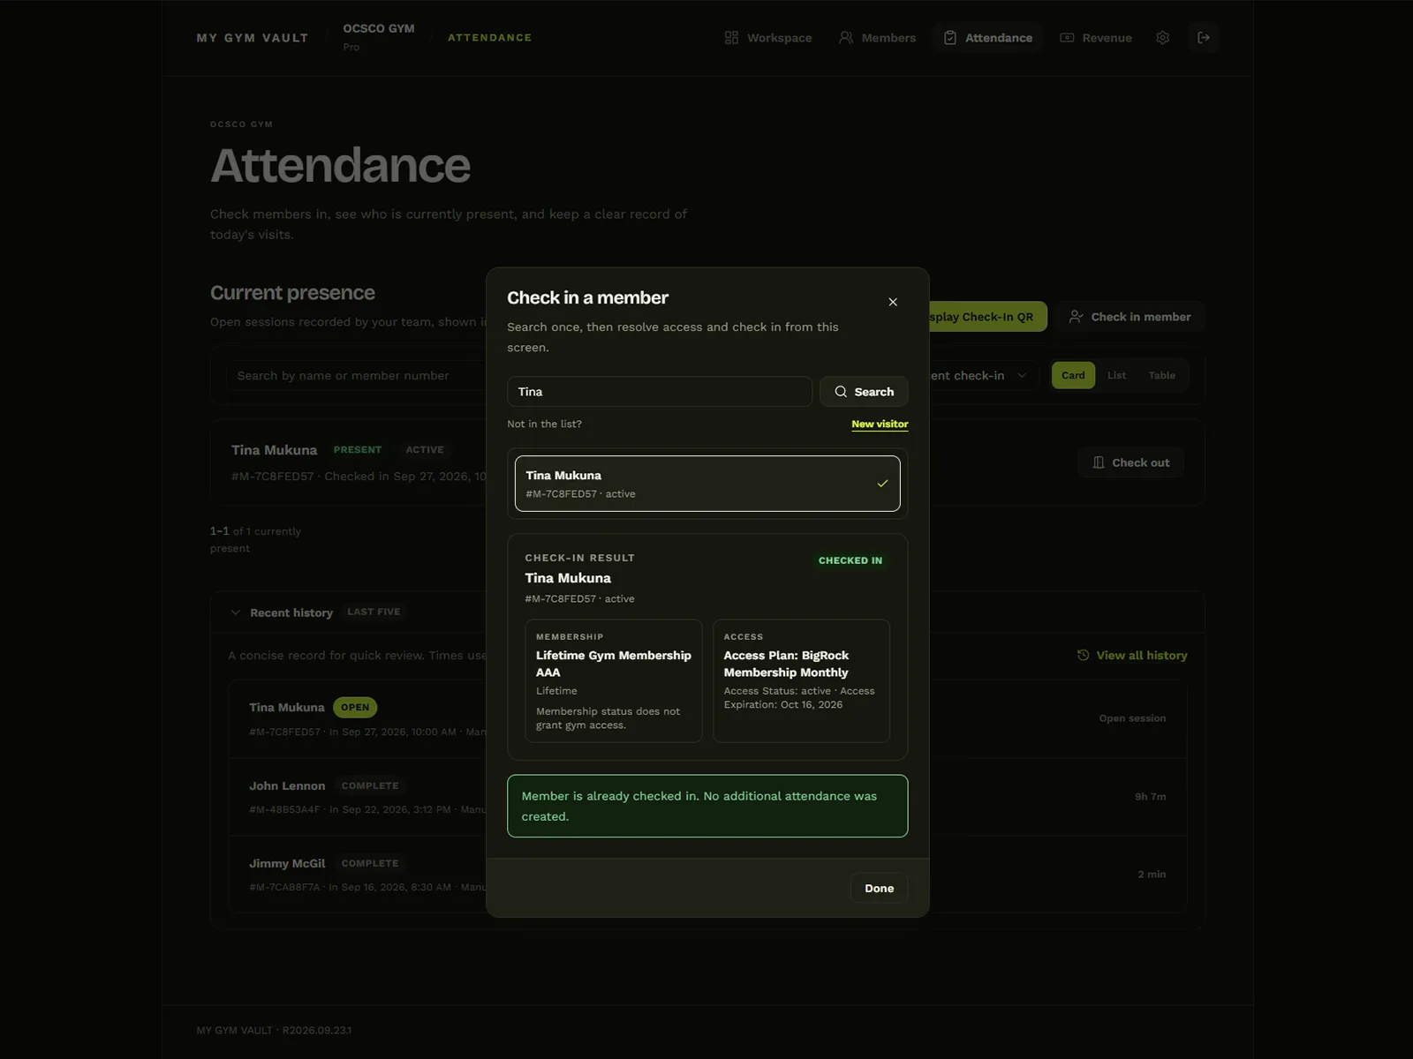
Task: Click the door icon on Check out
Action: point(1099,462)
